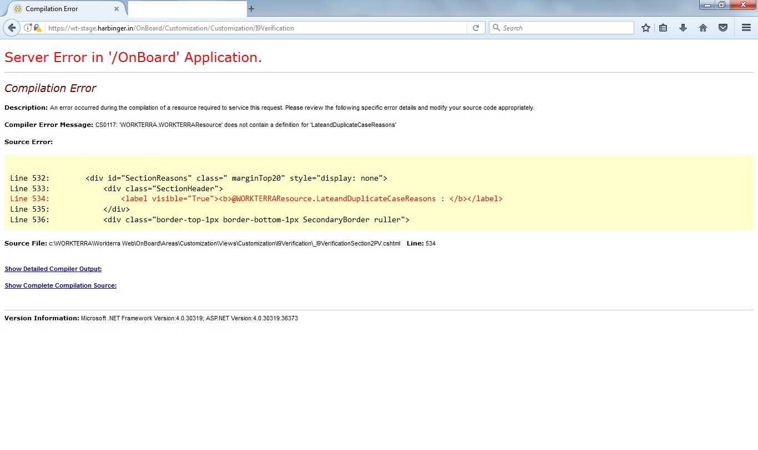
Task: Go to Firefox Home page icon
Action: pyautogui.click(x=703, y=28)
